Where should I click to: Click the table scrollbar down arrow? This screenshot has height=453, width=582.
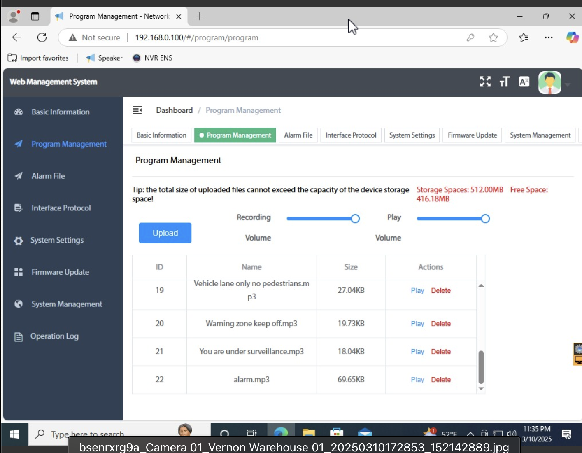pyautogui.click(x=481, y=389)
